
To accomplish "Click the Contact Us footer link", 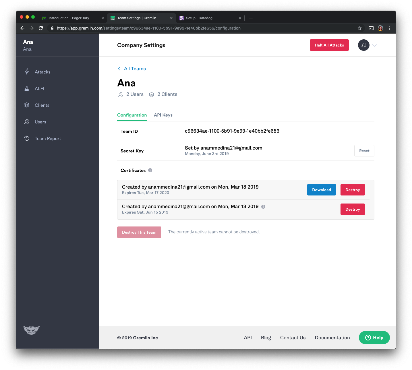I will (x=293, y=338).
